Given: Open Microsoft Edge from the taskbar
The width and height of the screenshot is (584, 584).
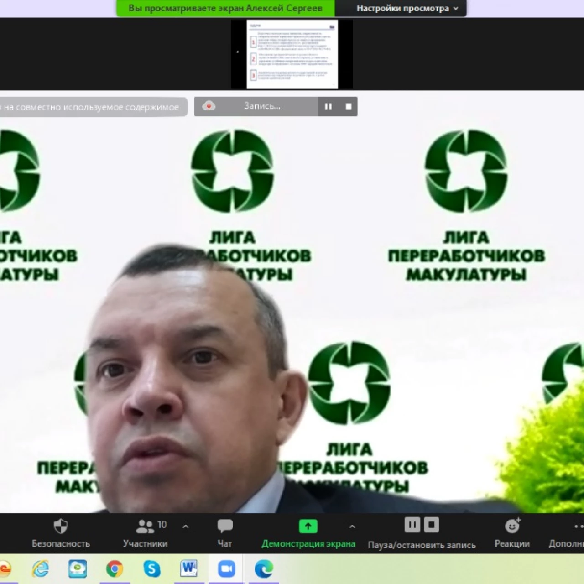Looking at the screenshot, I should [x=264, y=568].
